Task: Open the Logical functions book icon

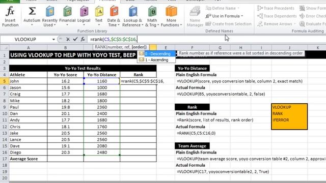Action: click(x=84, y=11)
